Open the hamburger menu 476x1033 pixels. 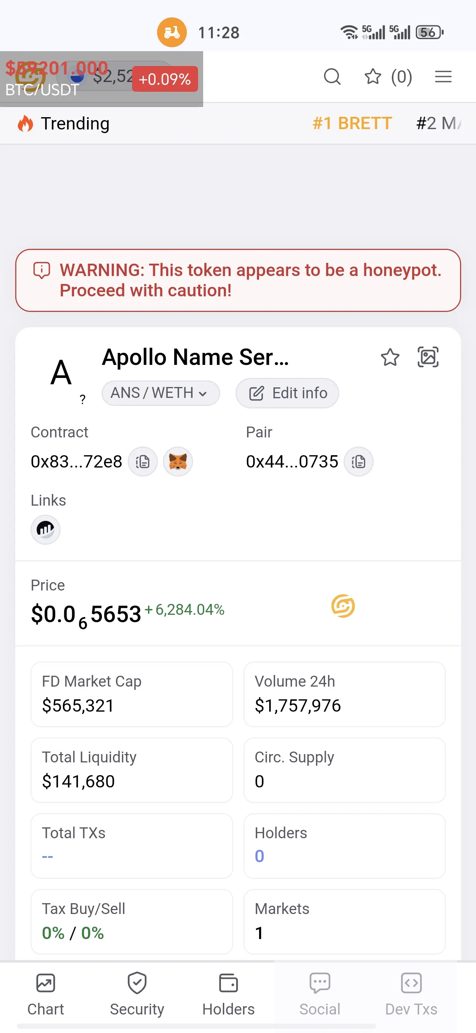point(443,77)
